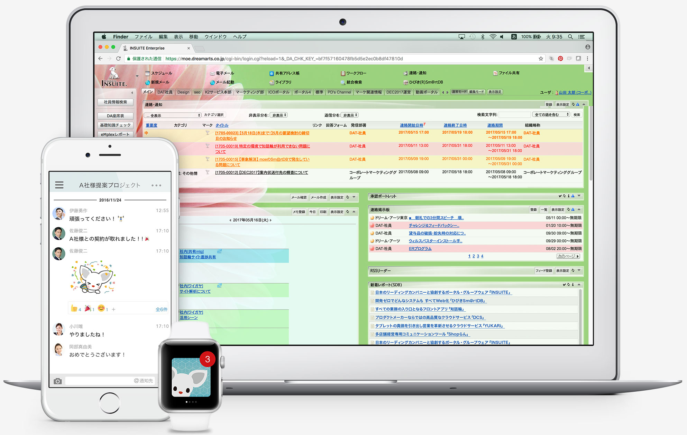Expand the dropdown arrow beside the INSUITE logo
The width and height of the screenshot is (687, 435).
[x=137, y=76]
